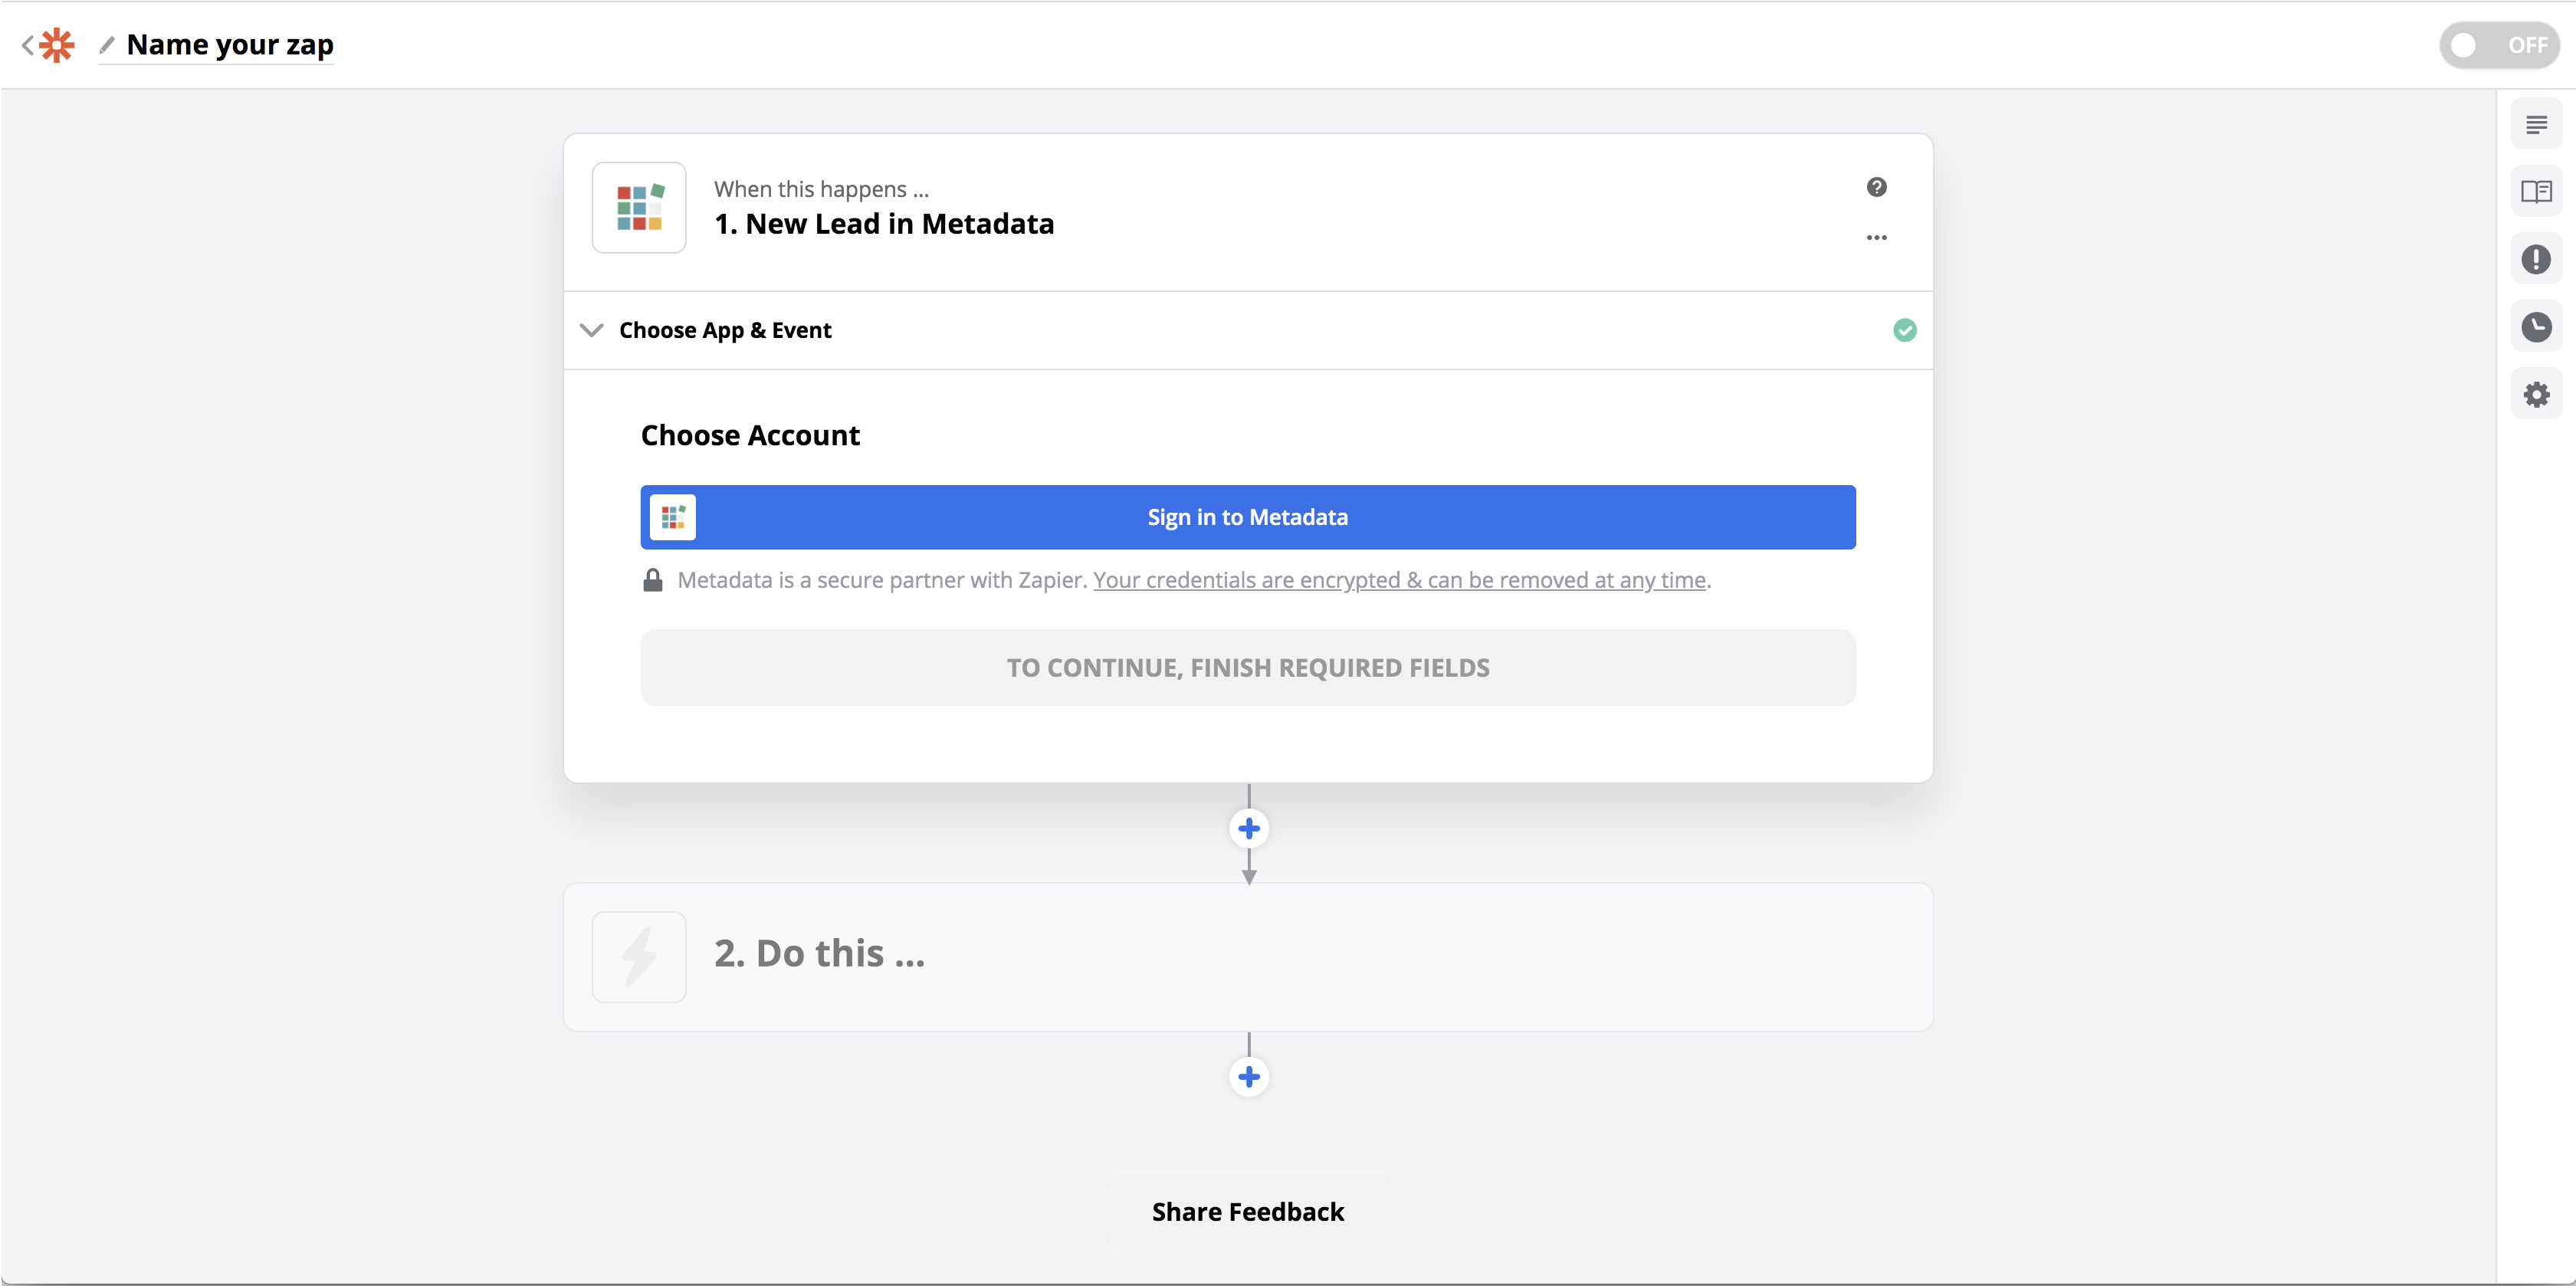Click the plus between steps 1 and 2

1248,828
